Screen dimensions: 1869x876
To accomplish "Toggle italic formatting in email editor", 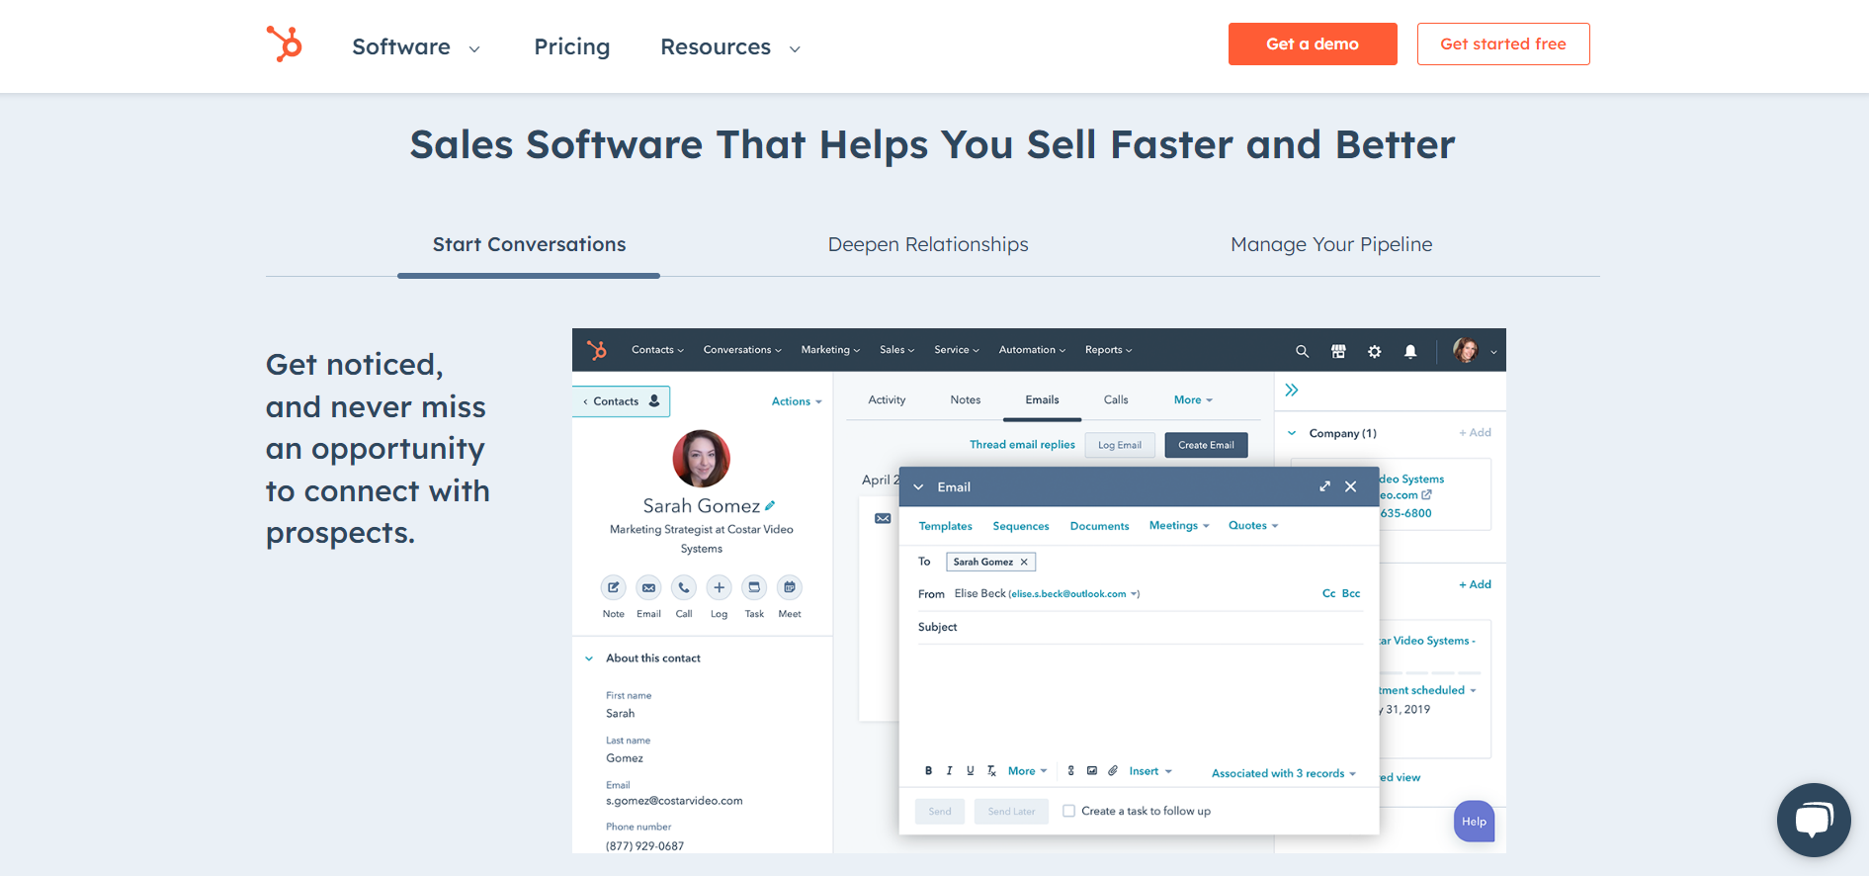I will [949, 771].
